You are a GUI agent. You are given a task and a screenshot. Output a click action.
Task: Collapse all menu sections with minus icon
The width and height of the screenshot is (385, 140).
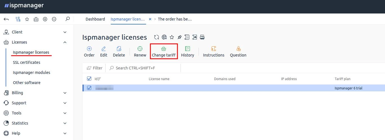pyautogui.click(x=54, y=19)
